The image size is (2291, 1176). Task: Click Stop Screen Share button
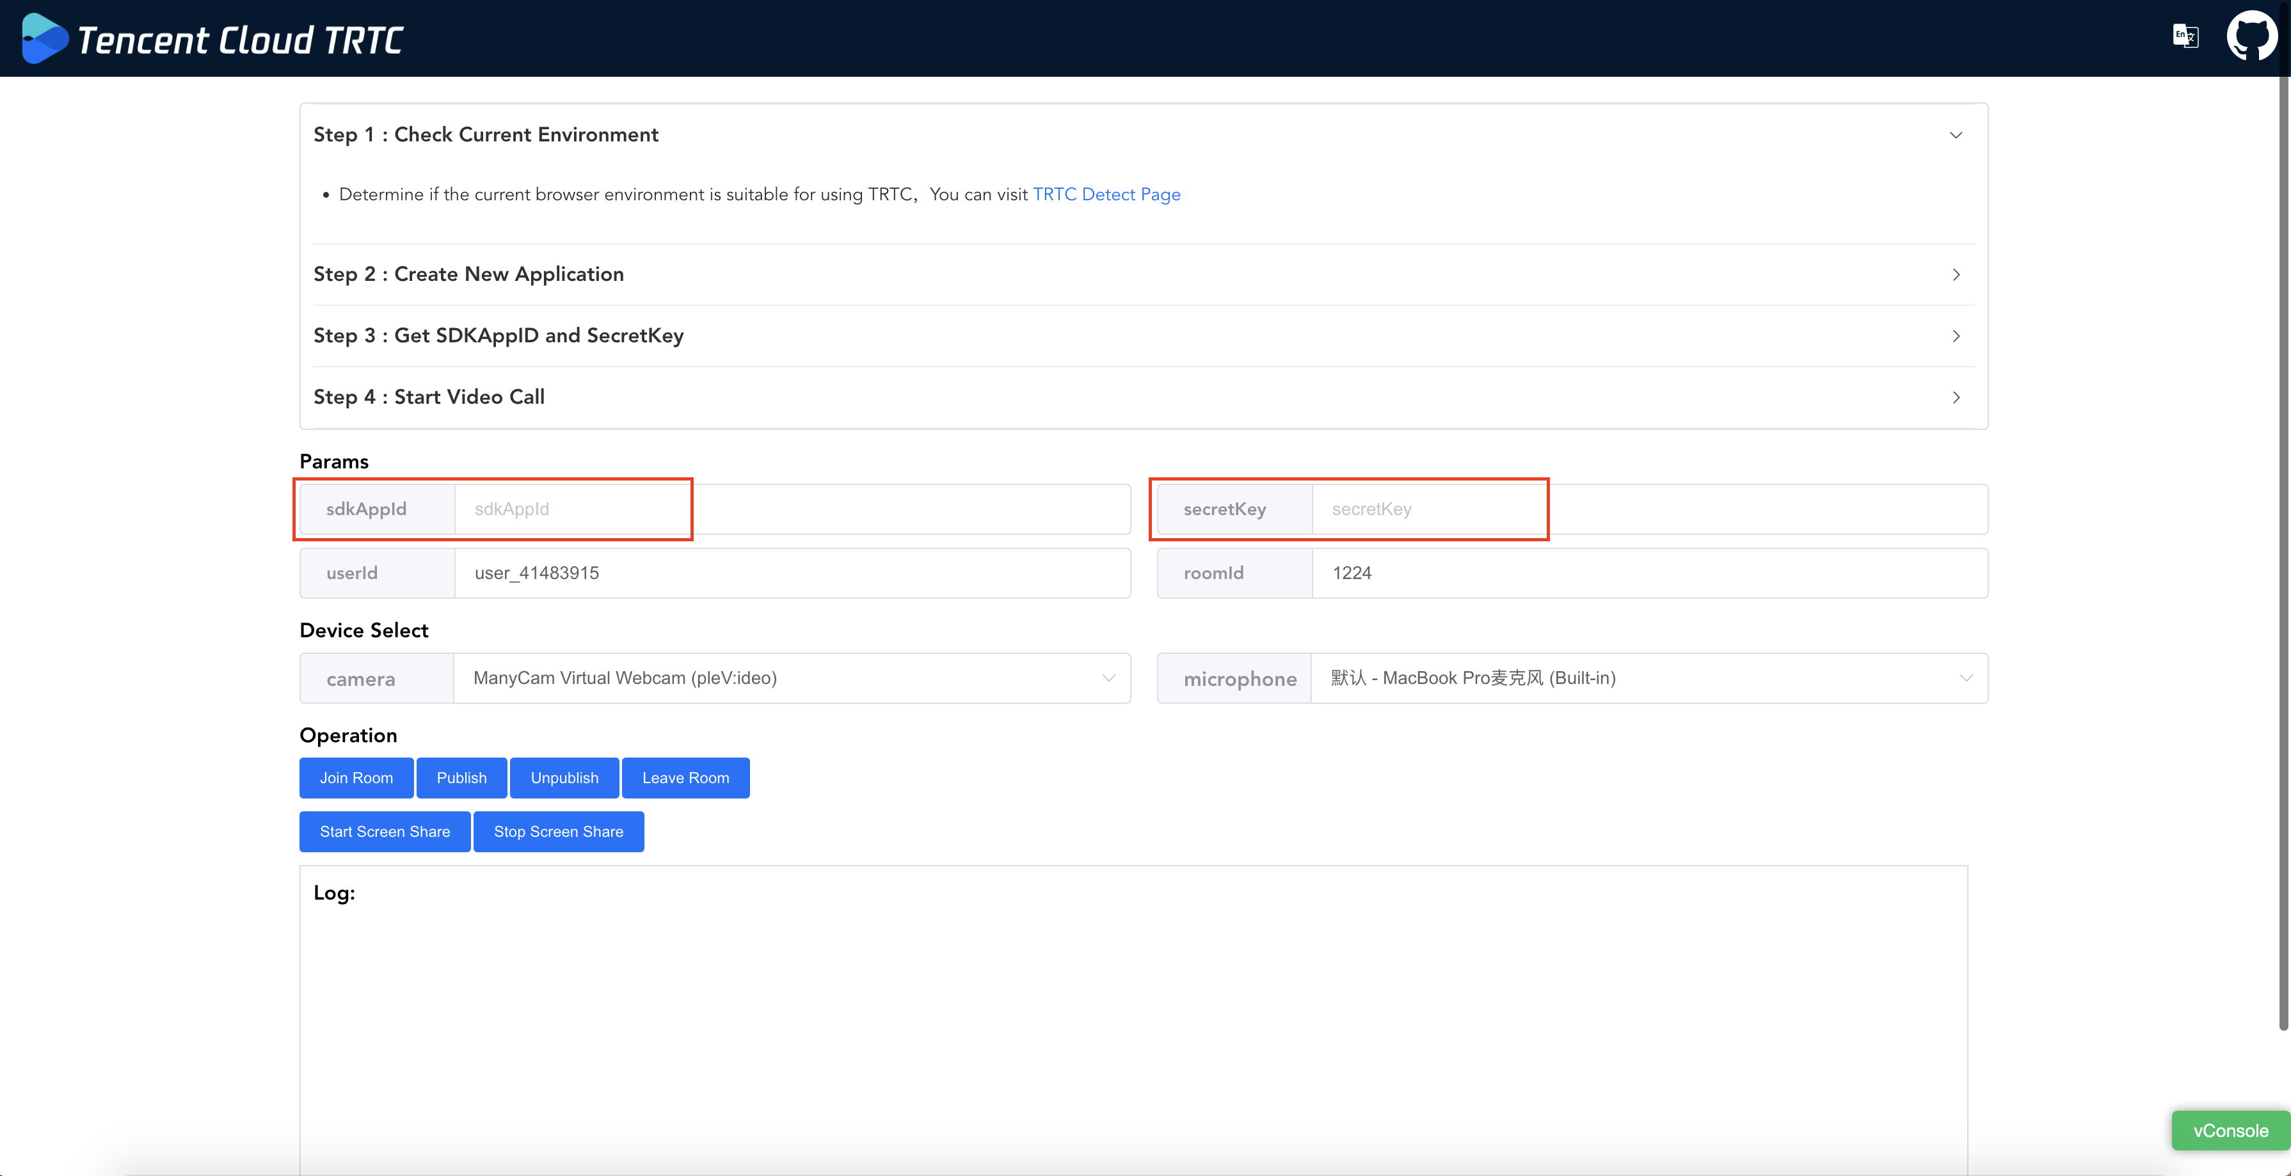pos(559,832)
